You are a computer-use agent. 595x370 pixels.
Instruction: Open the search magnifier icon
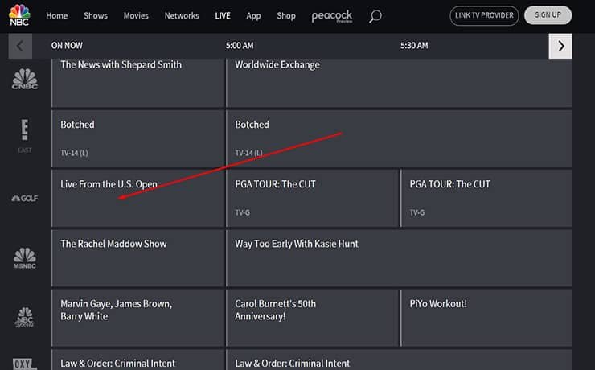375,16
